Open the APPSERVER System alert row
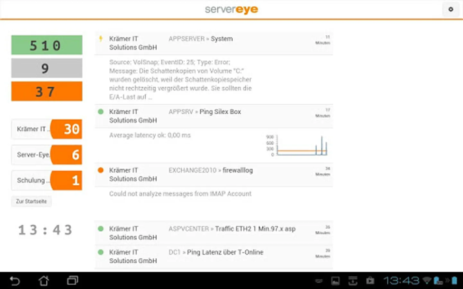This screenshot has height=289, width=463. [x=214, y=43]
